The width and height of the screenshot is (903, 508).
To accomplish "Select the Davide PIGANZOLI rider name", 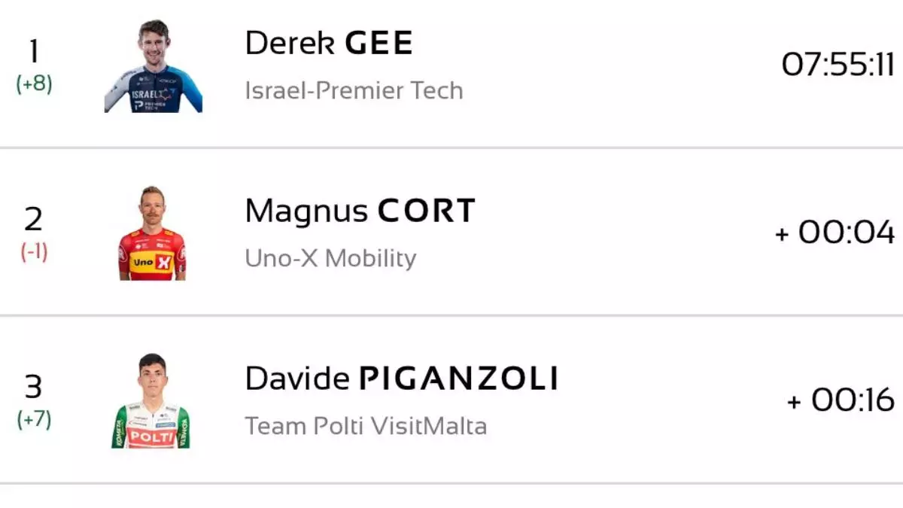I will point(402,379).
